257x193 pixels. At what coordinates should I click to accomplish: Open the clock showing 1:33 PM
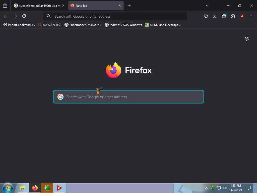tap(236, 188)
